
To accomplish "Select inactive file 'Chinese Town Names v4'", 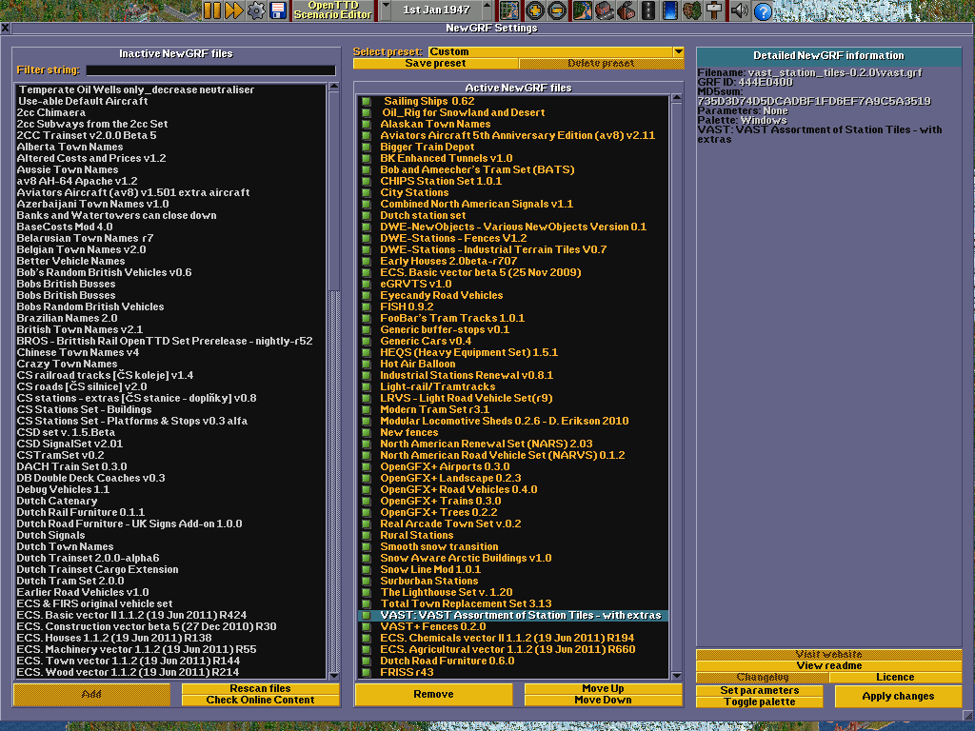I will (x=170, y=352).
